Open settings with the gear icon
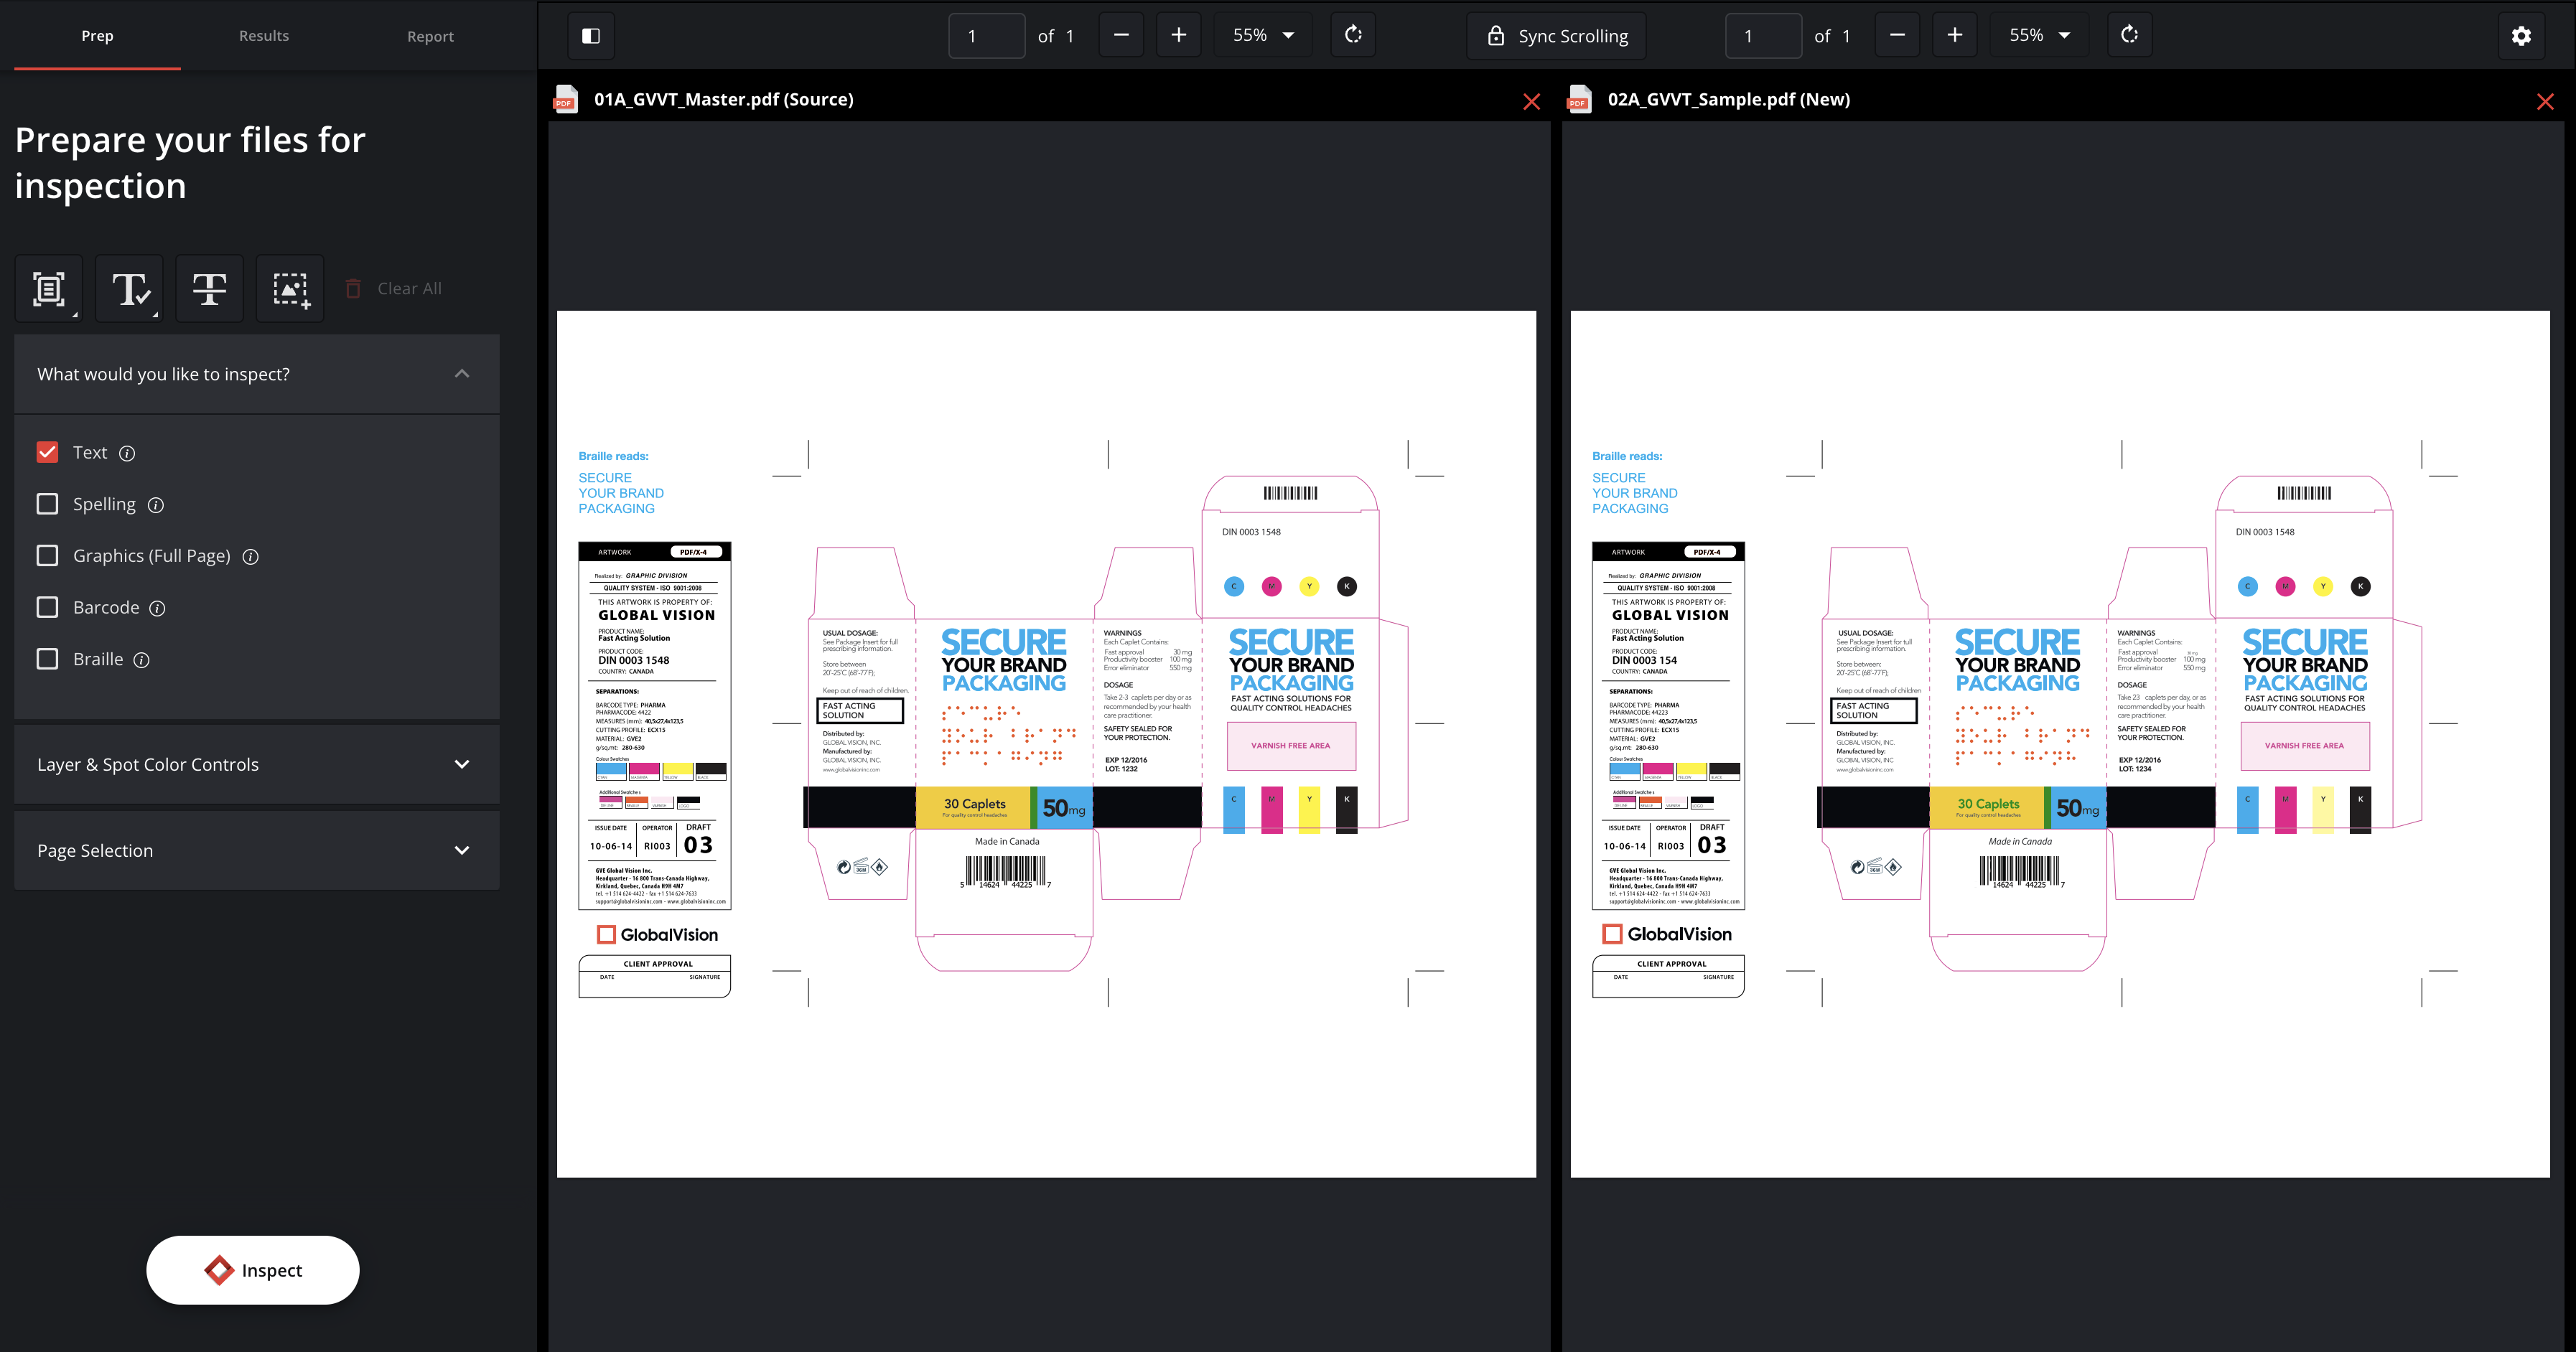2576x1352 pixels. click(2521, 36)
